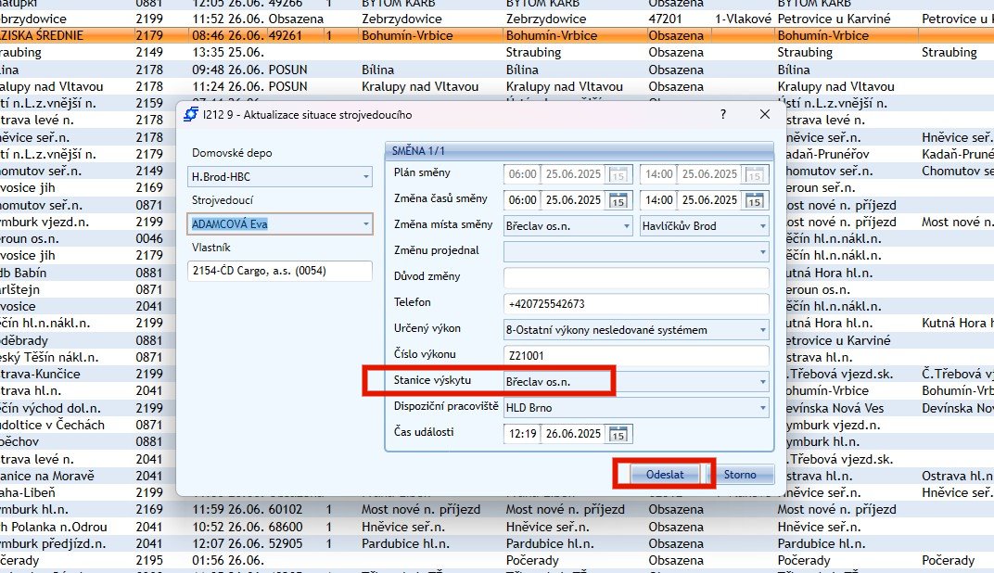Open the Určený výkon dropdown
The image size is (994, 573).
(x=763, y=329)
